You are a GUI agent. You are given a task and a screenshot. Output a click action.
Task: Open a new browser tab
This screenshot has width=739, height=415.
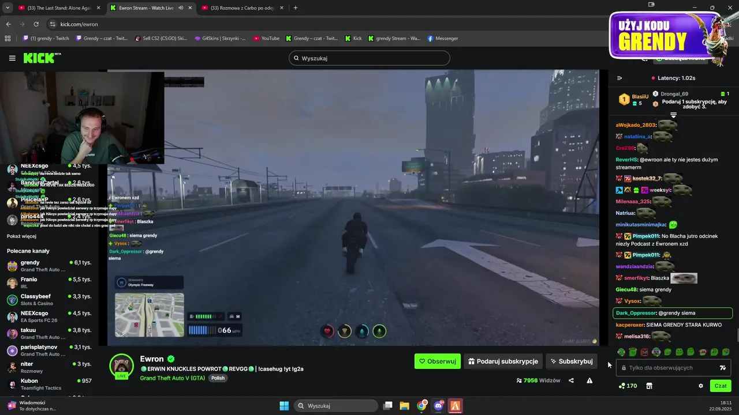pyautogui.click(x=296, y=8)
